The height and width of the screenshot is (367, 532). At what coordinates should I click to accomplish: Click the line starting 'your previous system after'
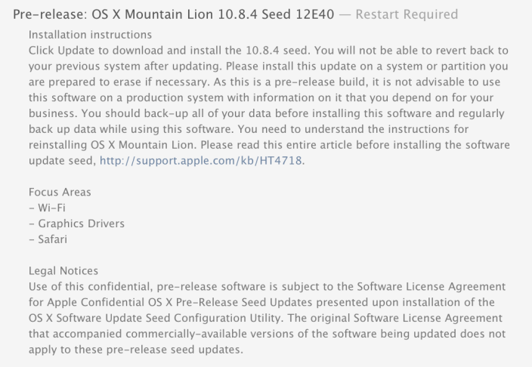268,66
